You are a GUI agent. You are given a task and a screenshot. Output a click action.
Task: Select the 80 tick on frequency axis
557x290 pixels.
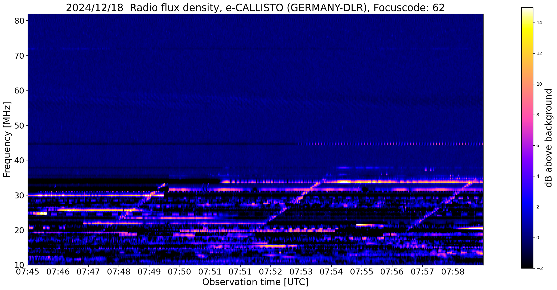[19, 21]
